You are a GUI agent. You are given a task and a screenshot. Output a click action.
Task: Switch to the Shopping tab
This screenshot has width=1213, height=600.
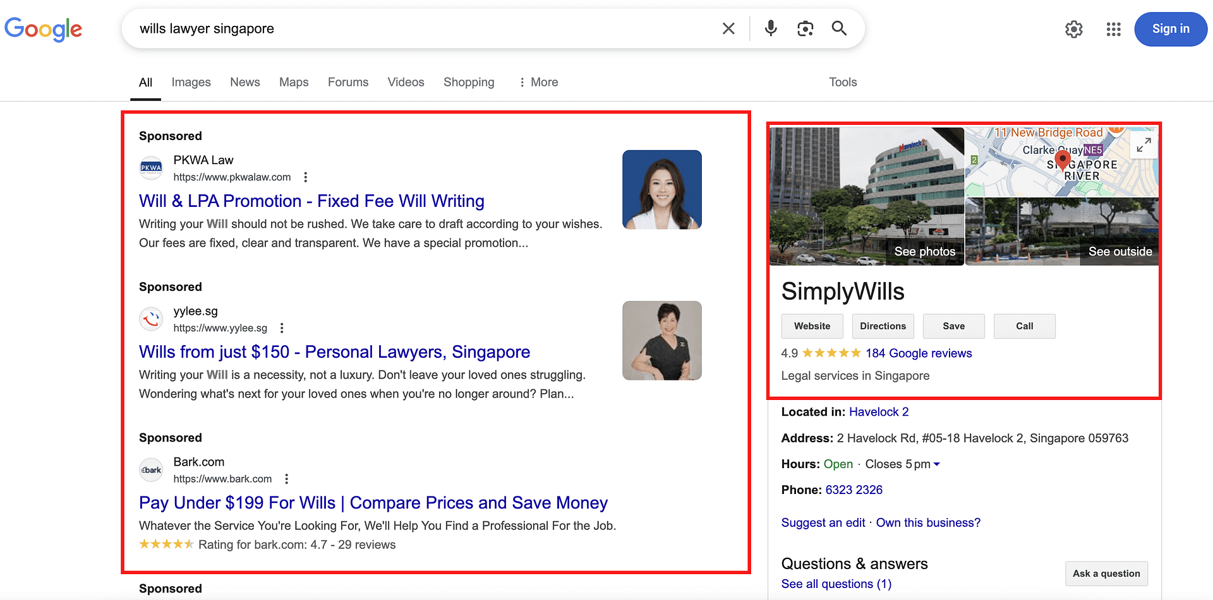[x=469, y=83]
